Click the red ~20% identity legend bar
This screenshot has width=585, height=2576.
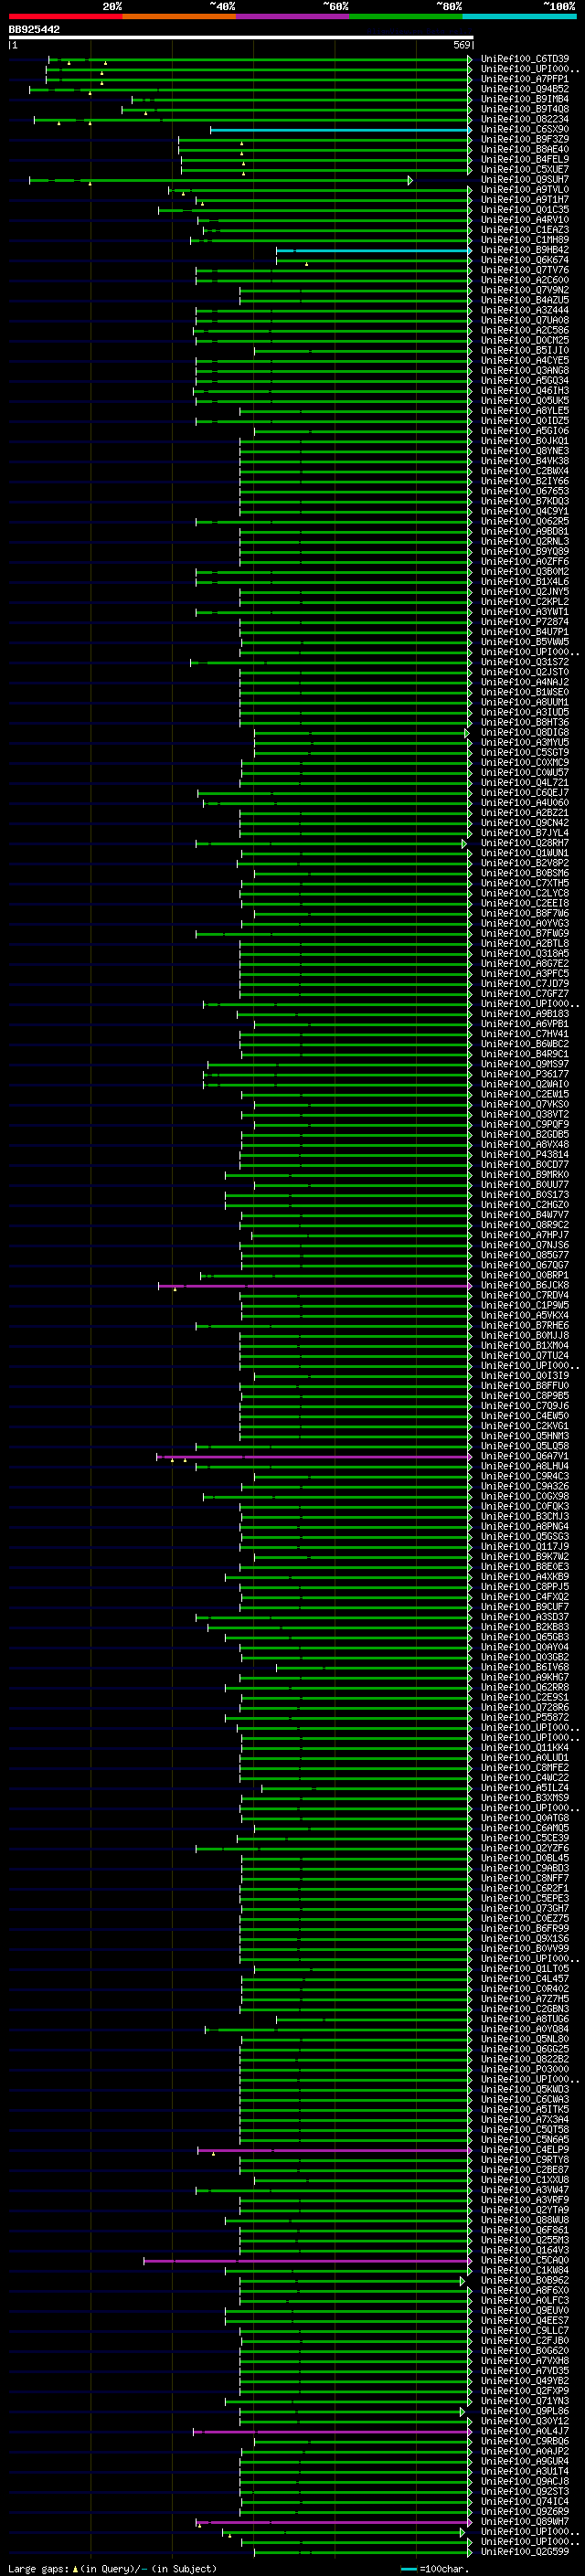[65, 16]
